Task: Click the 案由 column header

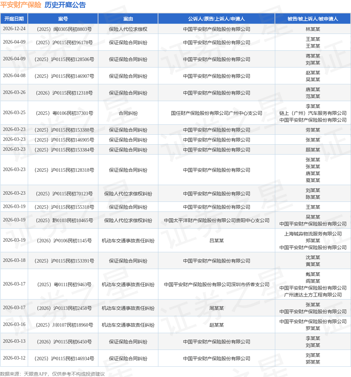Action: coord(128,19)
